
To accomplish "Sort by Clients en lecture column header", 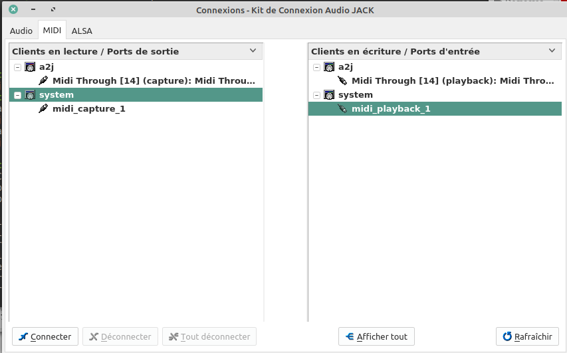I will coord(95,51).
